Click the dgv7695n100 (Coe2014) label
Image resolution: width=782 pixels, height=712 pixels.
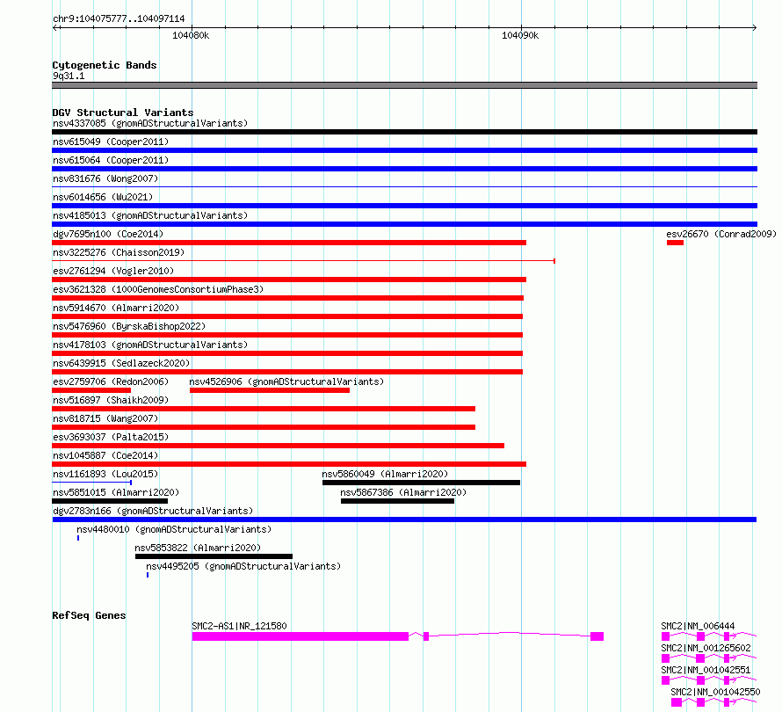click(x=108, y=234)
